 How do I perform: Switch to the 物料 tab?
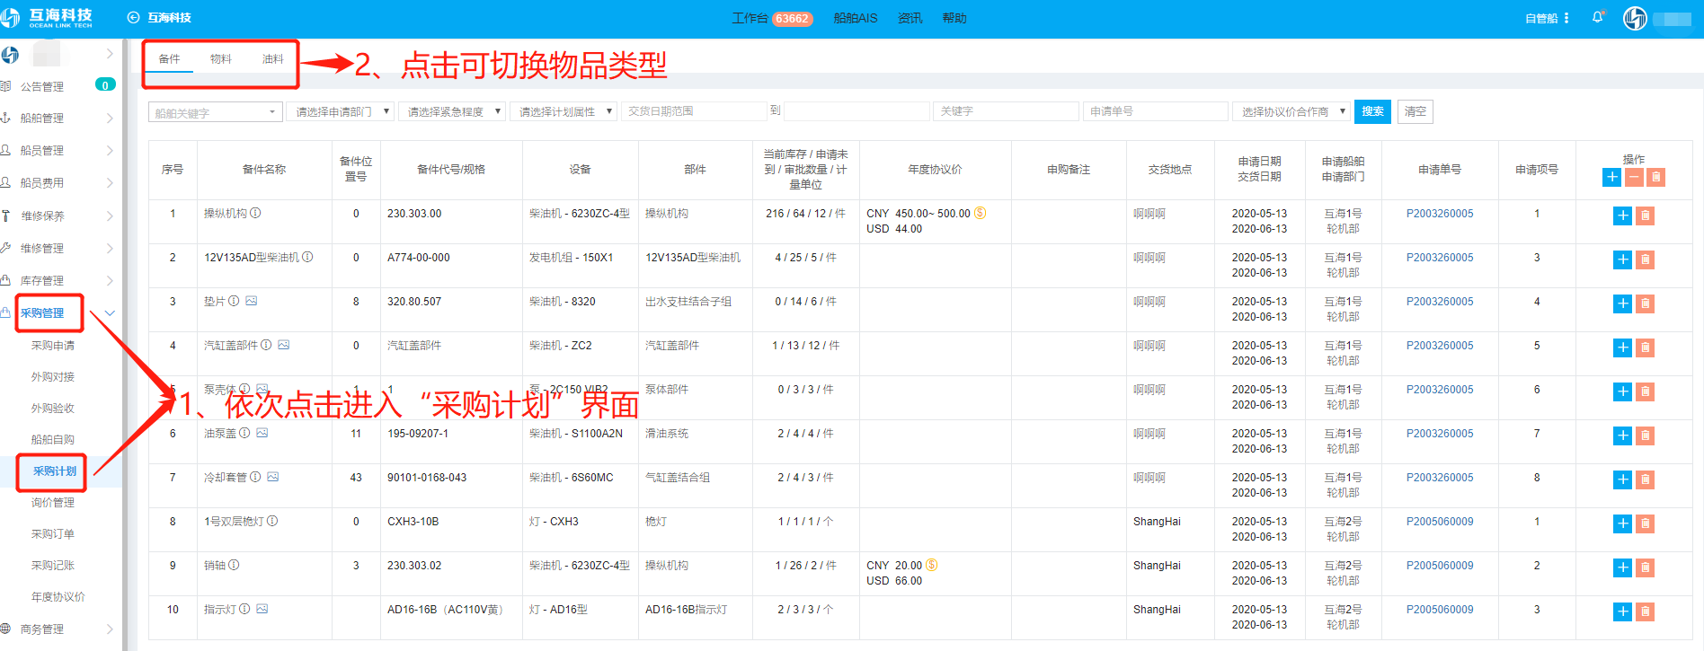coord(221,59)
